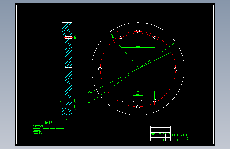Select the upper-right small hole near the top
This screenshot has height=149, width=230.
[x=155, y=38]
